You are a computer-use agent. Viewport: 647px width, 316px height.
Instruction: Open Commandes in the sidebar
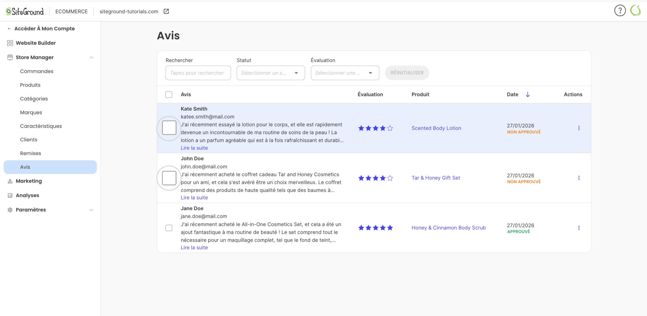37,71
